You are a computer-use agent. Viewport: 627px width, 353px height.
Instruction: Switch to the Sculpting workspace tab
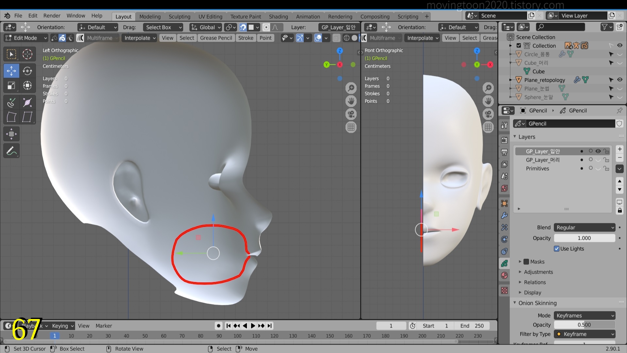179,16
